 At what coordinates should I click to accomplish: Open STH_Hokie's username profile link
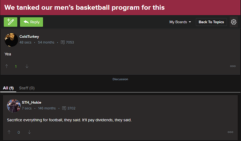[x=31, y=102]
